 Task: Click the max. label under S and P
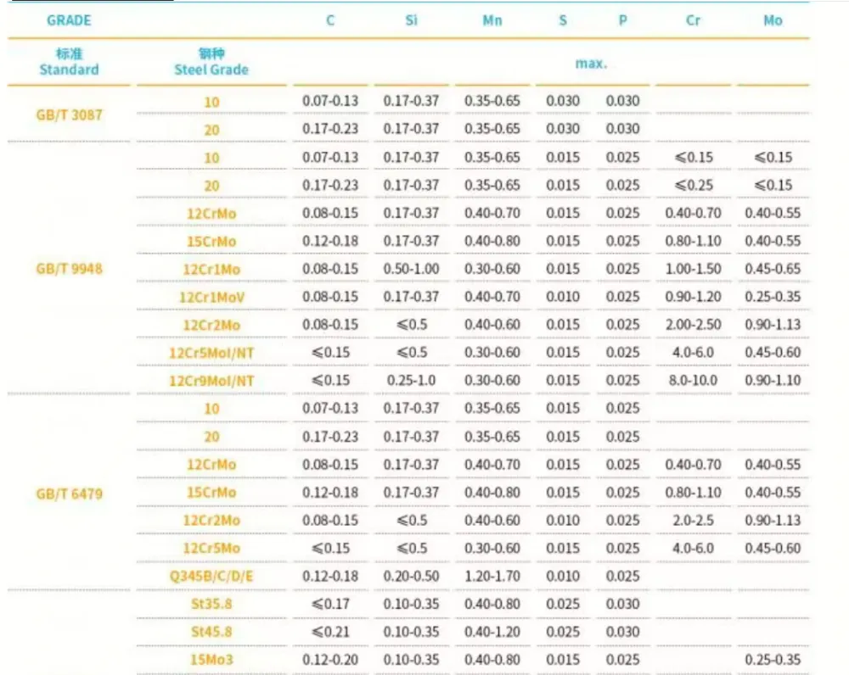(x=591, y=64)
